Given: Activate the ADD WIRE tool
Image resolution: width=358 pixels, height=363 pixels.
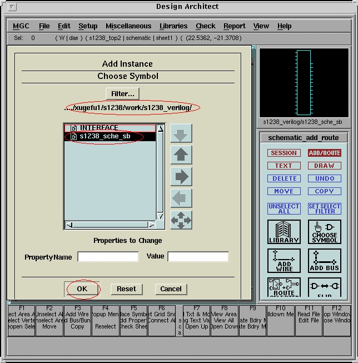Looking at the screenshot, I should click(x=284, y=260).
